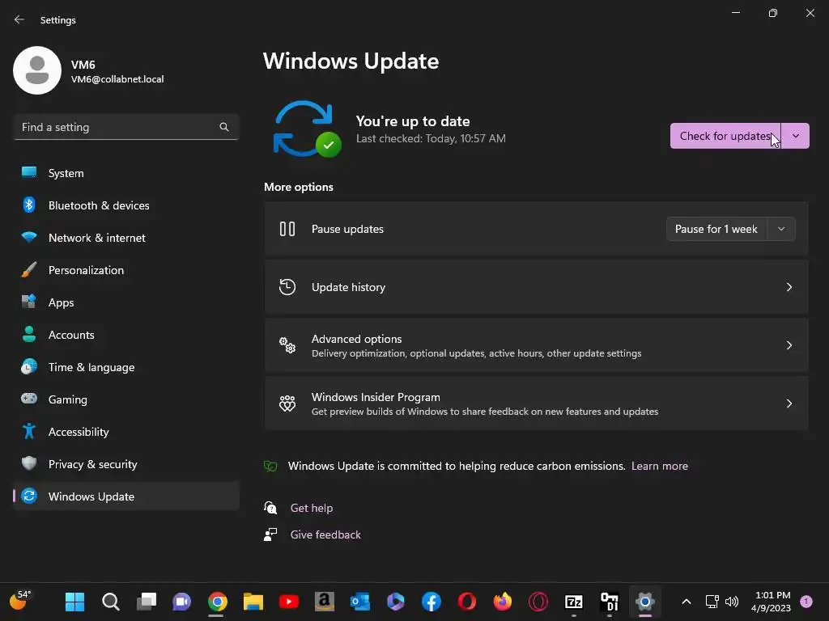Click Check for updates button
The height and width of the screenshot is (621, 829).
pos(725,136)
